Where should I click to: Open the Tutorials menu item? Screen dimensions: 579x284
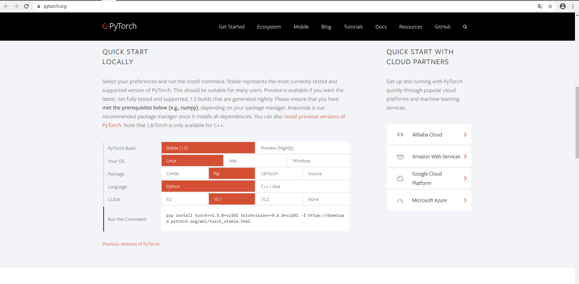pos(353,27)
